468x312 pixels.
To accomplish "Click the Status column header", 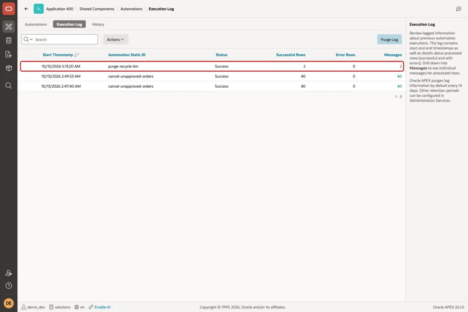I will (222, 54).
